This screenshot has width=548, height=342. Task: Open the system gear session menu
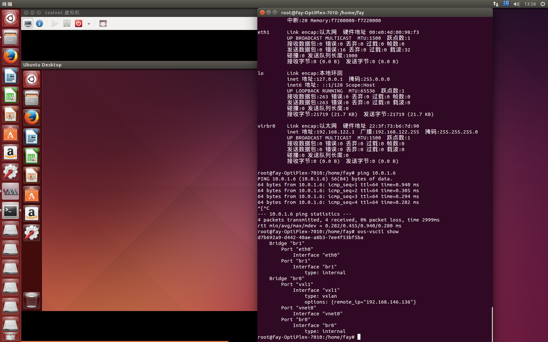pos(542,4)
